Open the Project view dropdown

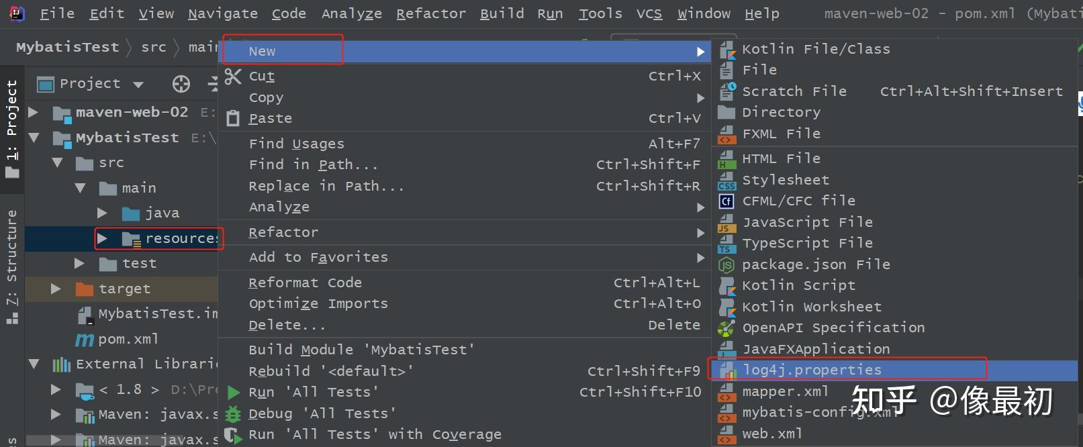pos(138,85)
